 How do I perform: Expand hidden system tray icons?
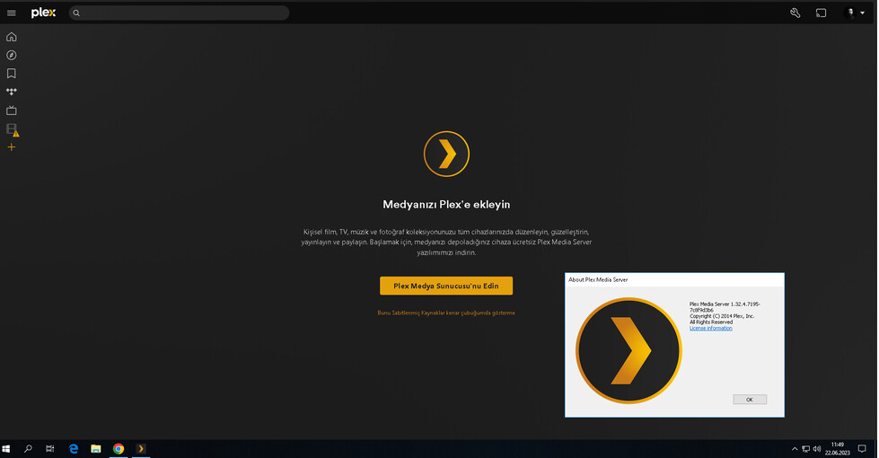click(x=795, y=448)
